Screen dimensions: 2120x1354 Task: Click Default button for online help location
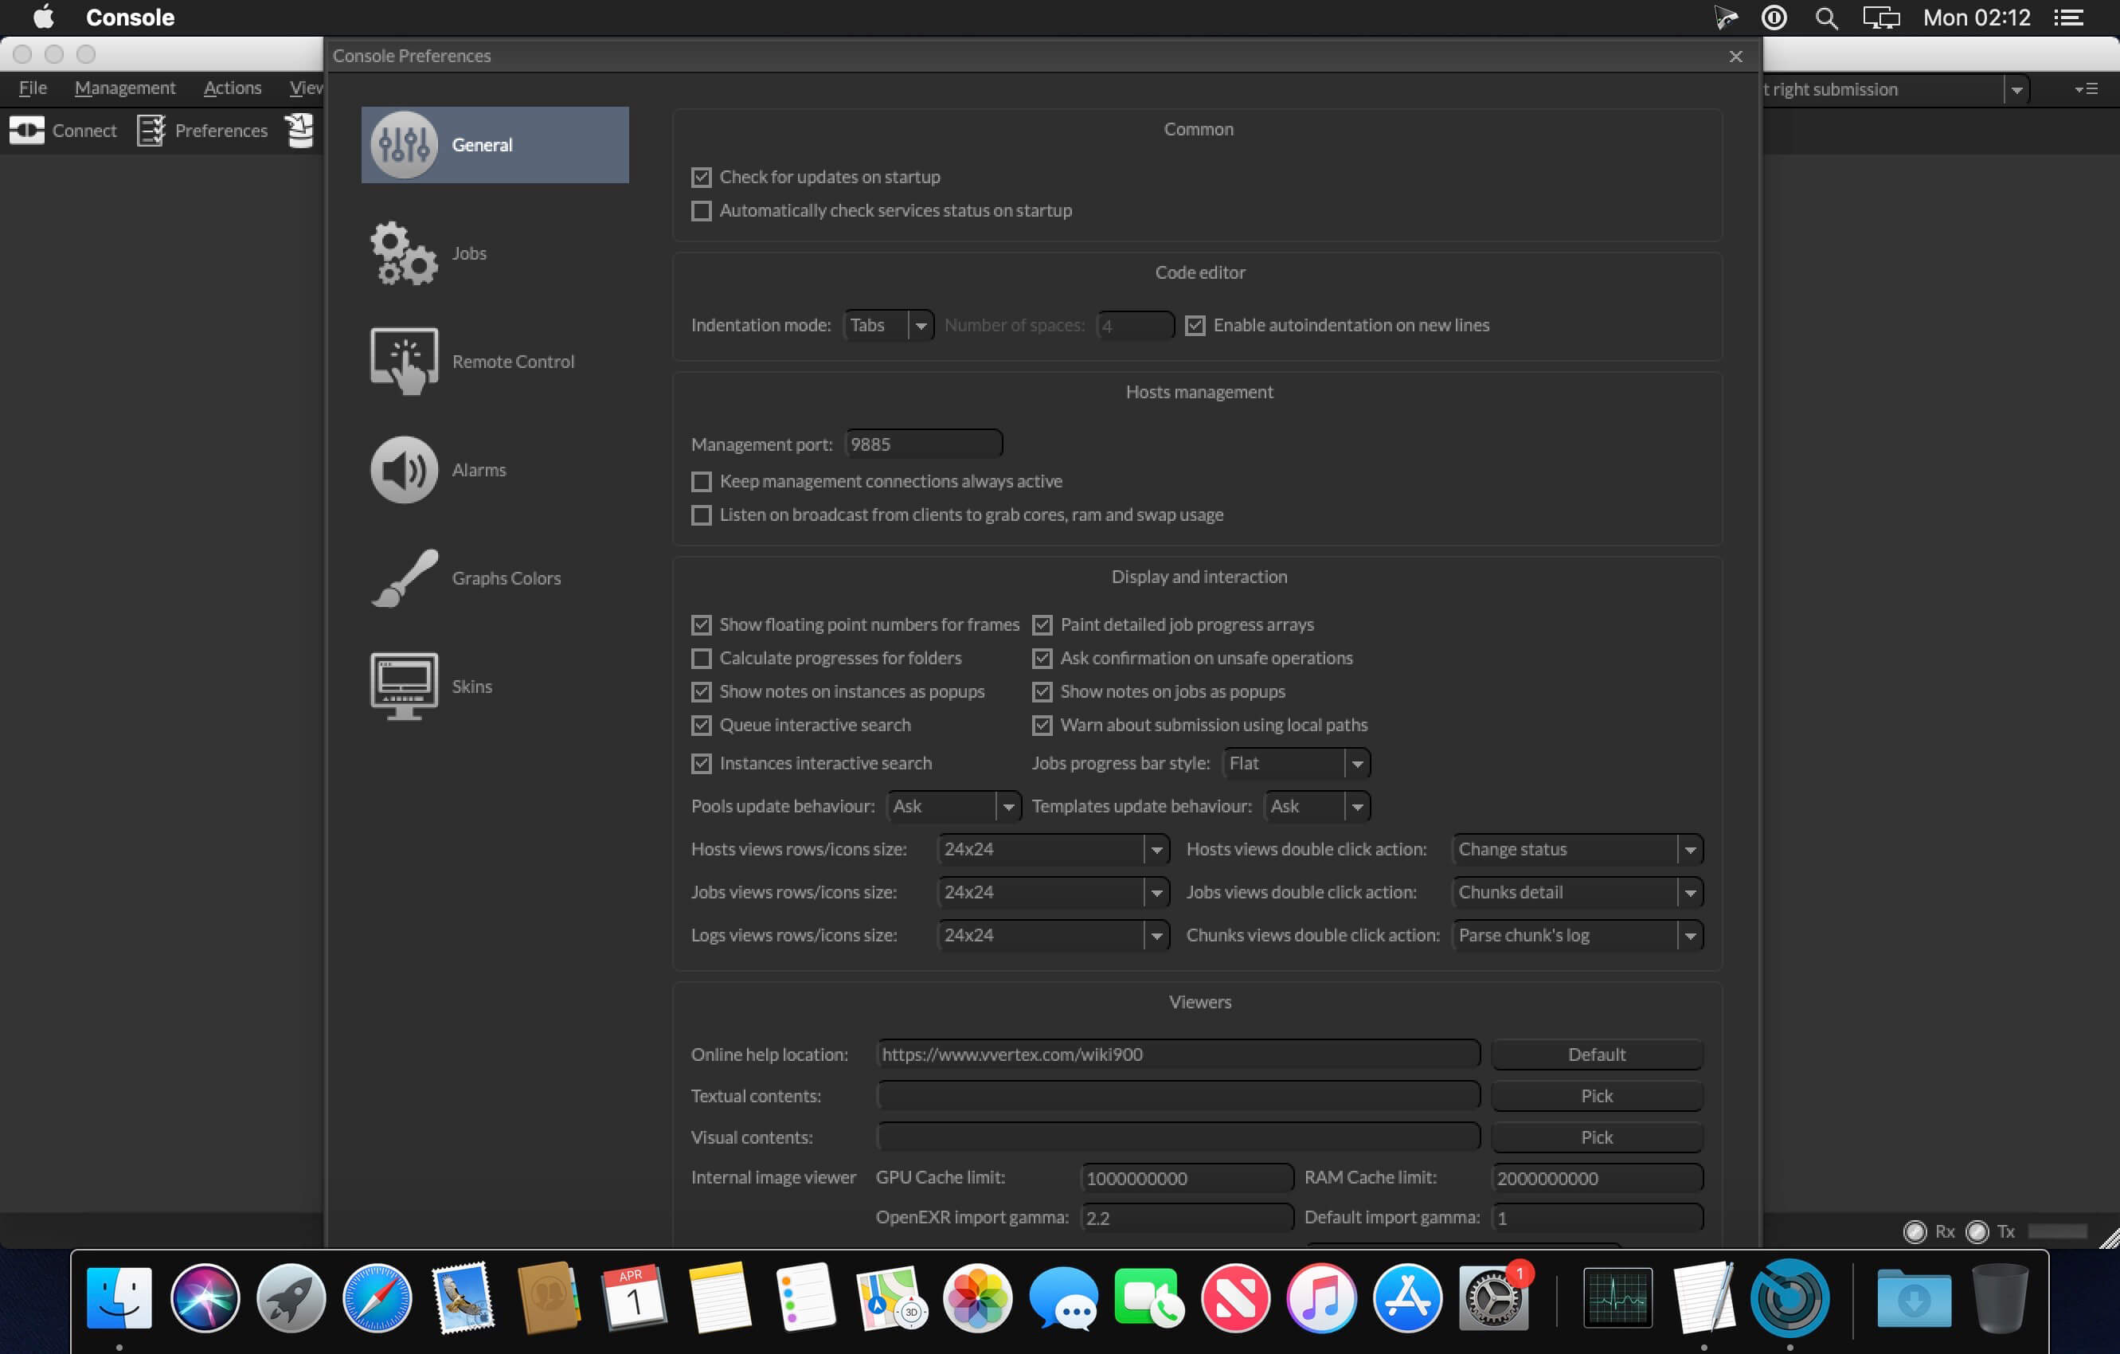[x=1595, y=1054]
